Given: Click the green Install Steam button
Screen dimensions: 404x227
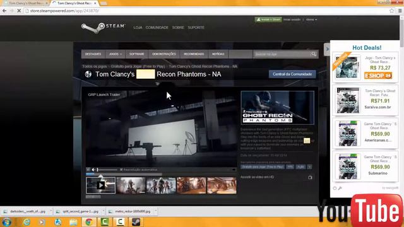Looking at the screenshot, I should tap(268, 20).
